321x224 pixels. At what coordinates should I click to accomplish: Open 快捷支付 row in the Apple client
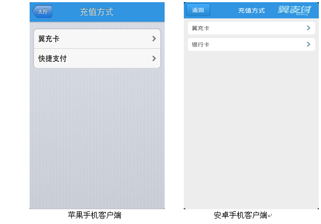pos(97,59)
